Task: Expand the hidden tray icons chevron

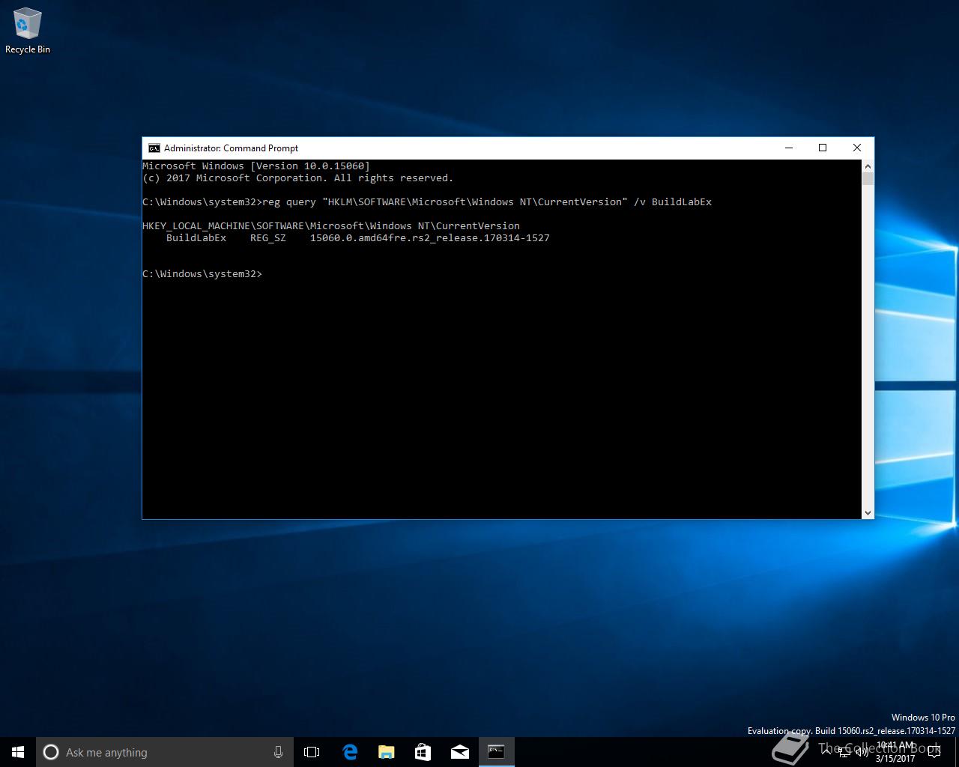Action: click(826, 752)
